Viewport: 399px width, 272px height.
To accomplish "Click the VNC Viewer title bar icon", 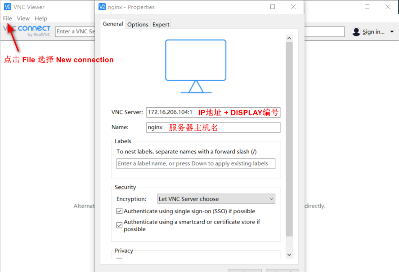I will (x=8, y=7).
